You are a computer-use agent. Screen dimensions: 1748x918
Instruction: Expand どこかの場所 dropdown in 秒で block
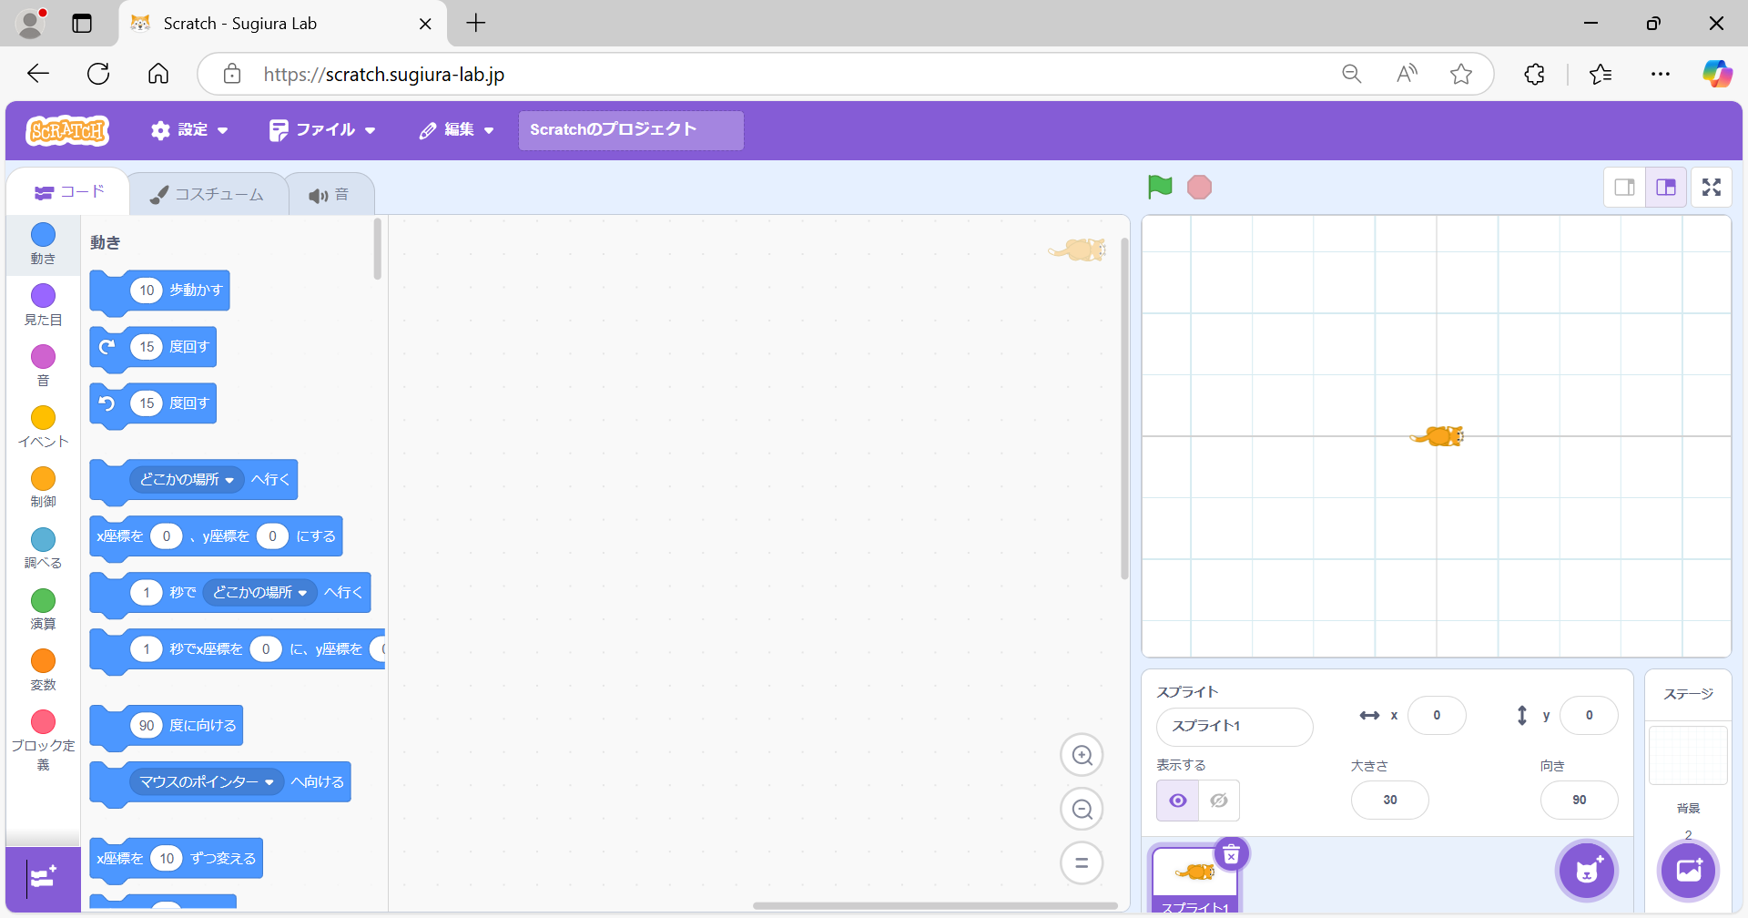click(x=259, y=592)
